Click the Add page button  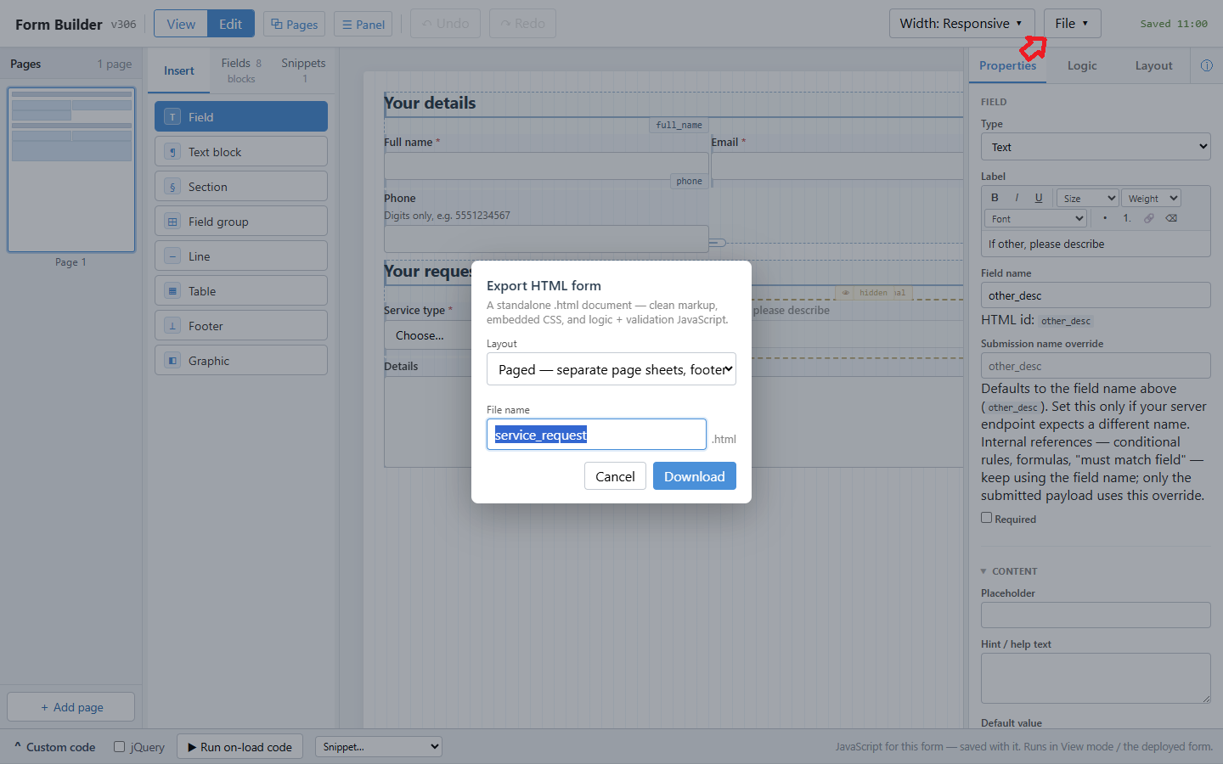coord(71,707)
